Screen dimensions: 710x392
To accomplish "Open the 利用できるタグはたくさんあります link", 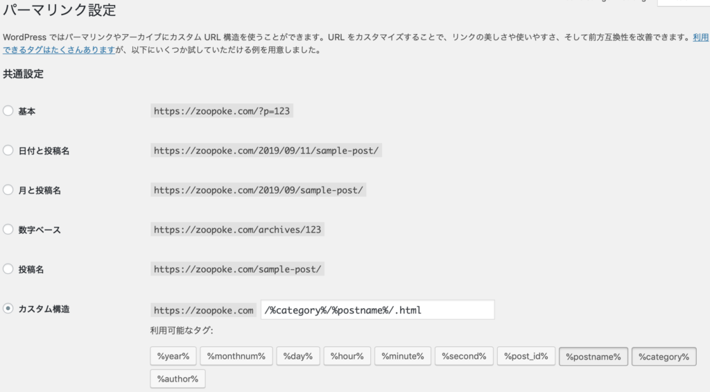I will [60, 50].
